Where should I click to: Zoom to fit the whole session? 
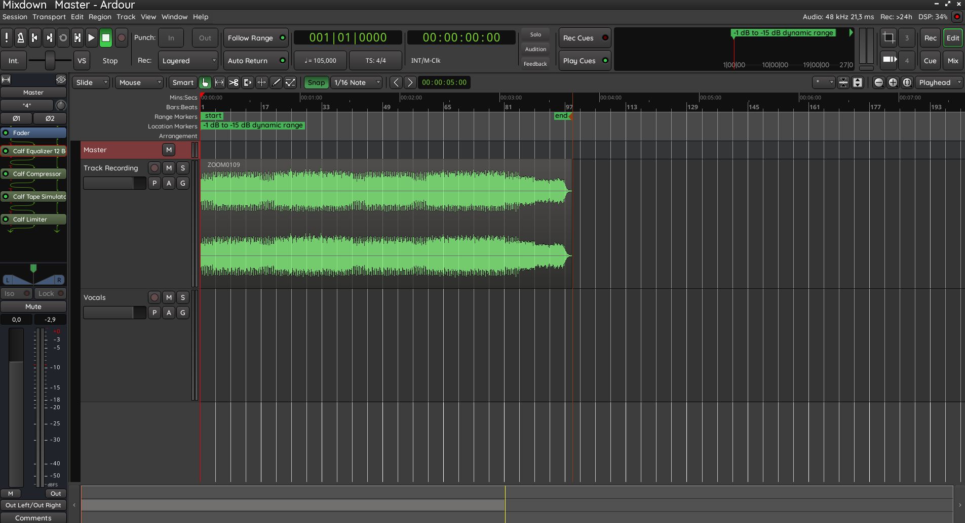907,82
